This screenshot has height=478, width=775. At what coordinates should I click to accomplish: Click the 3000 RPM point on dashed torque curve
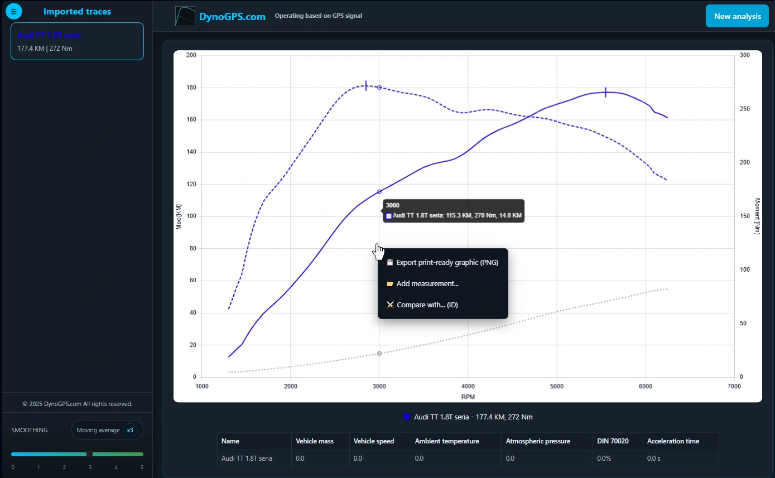coord(379,87)
